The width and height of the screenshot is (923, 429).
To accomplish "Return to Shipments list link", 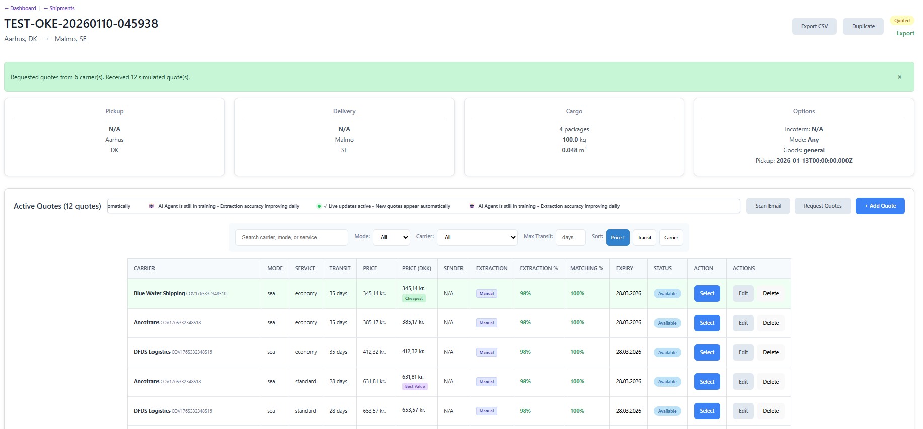I will point(59,8).
